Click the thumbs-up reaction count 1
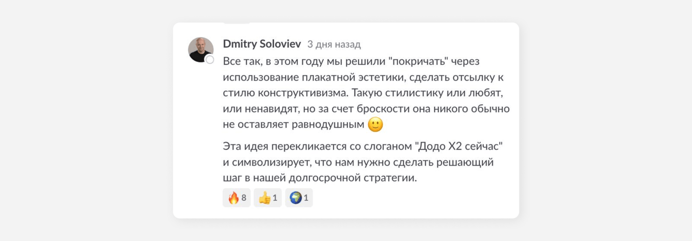This screenshot has width=692, height=241. point(275,198)
